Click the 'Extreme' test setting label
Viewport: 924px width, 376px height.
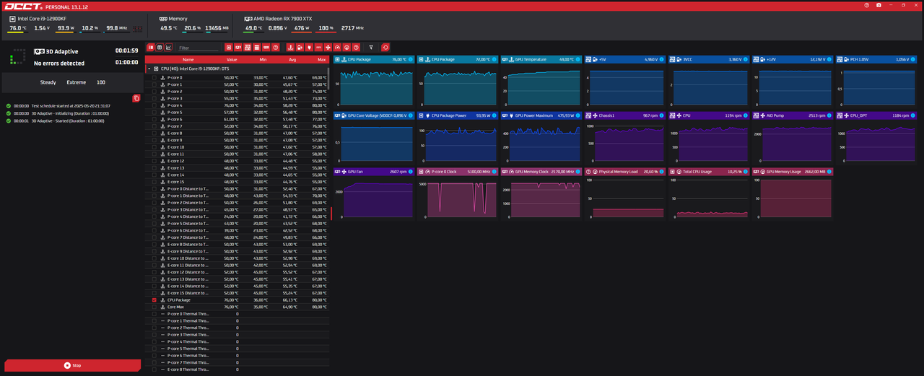tap(77, 82)
